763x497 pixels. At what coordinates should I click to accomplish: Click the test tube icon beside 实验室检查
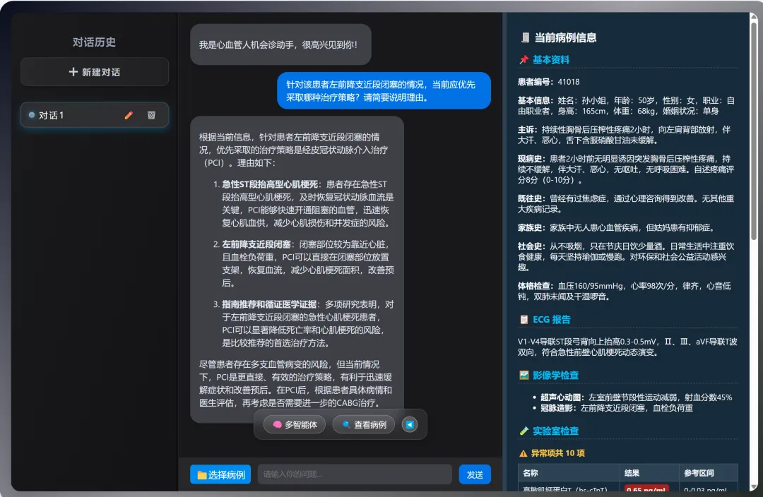pyautogui.click(x=524, y=431)
